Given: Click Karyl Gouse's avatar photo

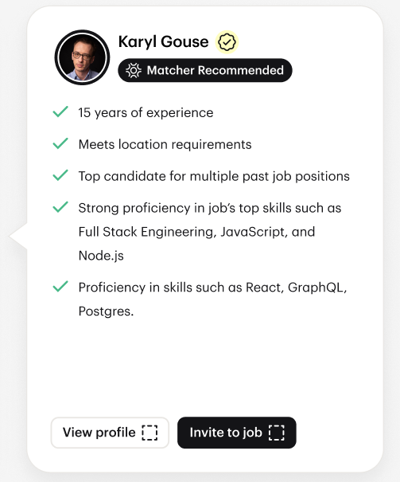Looking at the screenshot, I should 82,57.
